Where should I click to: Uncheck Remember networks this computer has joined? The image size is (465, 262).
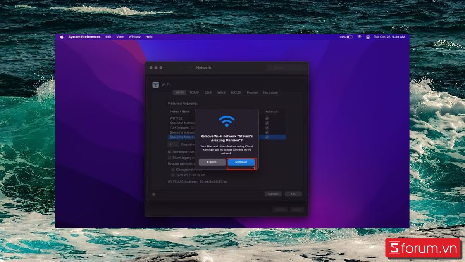(169, 152)
